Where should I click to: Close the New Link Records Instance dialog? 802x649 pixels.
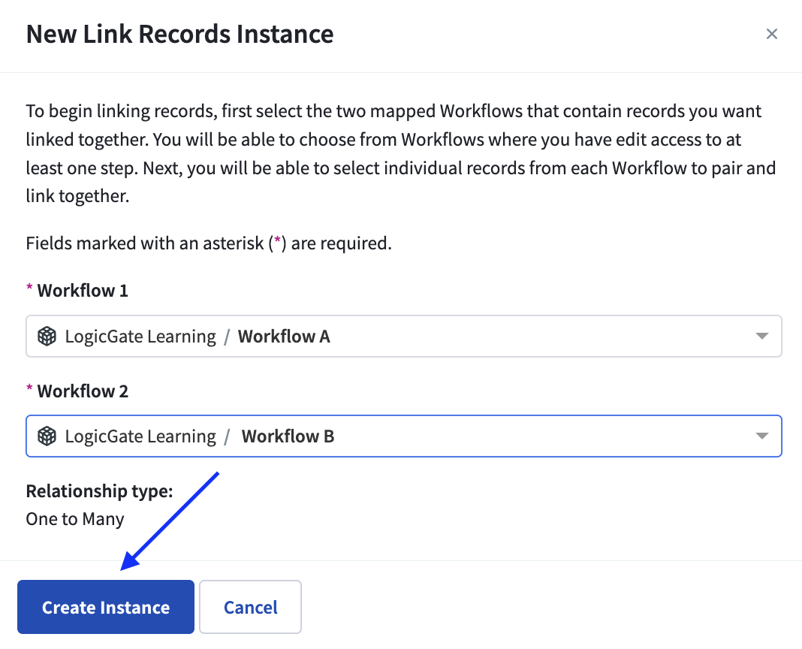click(x=771, y=34)
